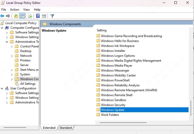Switch to the Standard tab
Viewport: 194px width, 134px height.
pyautogui.click(x=66, y=128)
